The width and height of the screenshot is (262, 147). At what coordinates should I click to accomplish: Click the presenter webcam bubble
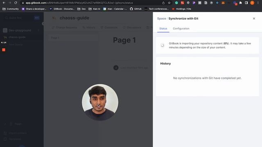[100, 102]
